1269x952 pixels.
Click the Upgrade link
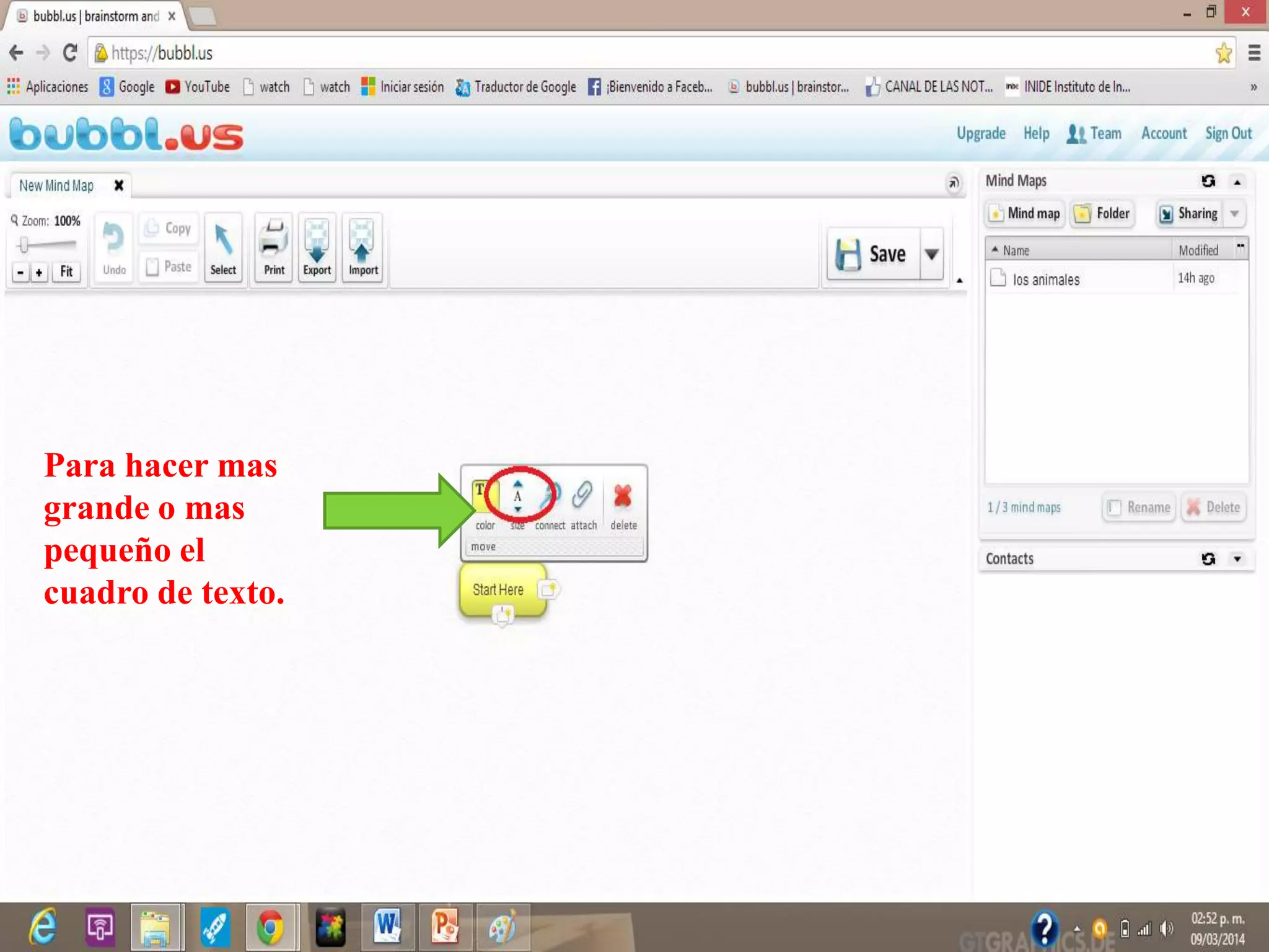point(981,133)
